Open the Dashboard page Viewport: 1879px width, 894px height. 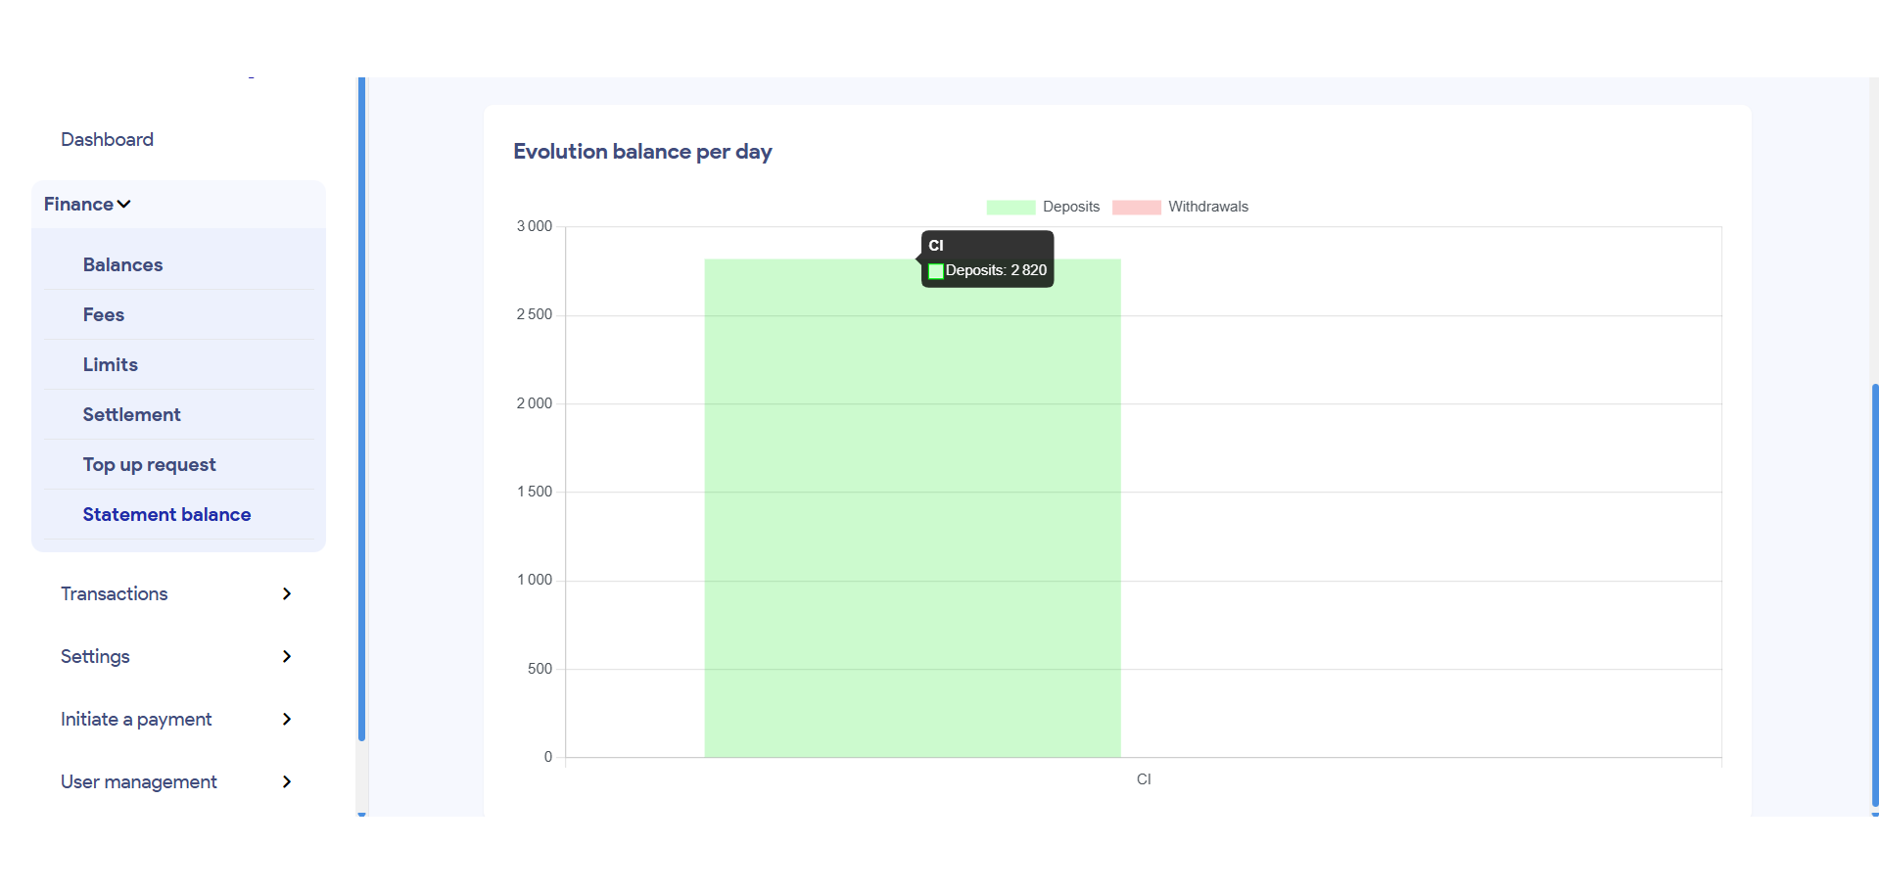point(107,139)
